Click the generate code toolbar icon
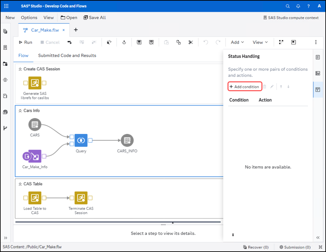 pos(109,42)
